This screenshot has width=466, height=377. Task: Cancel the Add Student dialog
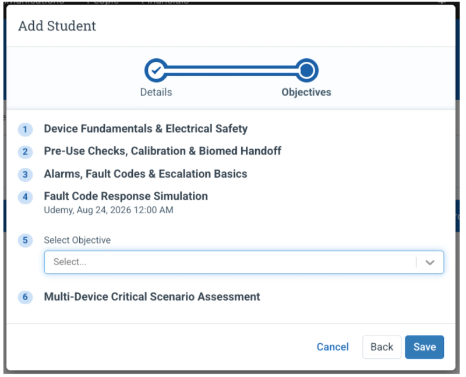(333, 347)
